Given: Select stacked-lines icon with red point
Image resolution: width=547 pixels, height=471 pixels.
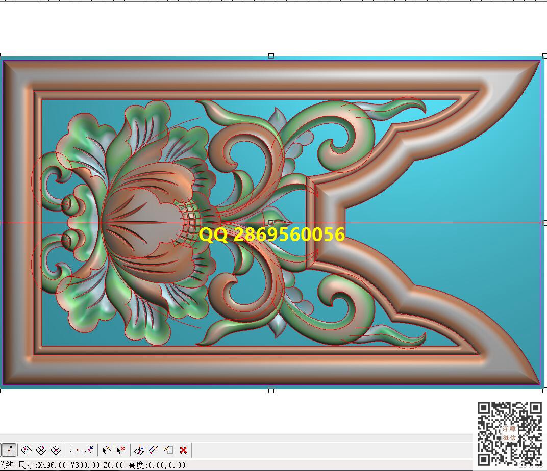Looking at the screenshot, I should pyautogui.click(x=74, y=450).
